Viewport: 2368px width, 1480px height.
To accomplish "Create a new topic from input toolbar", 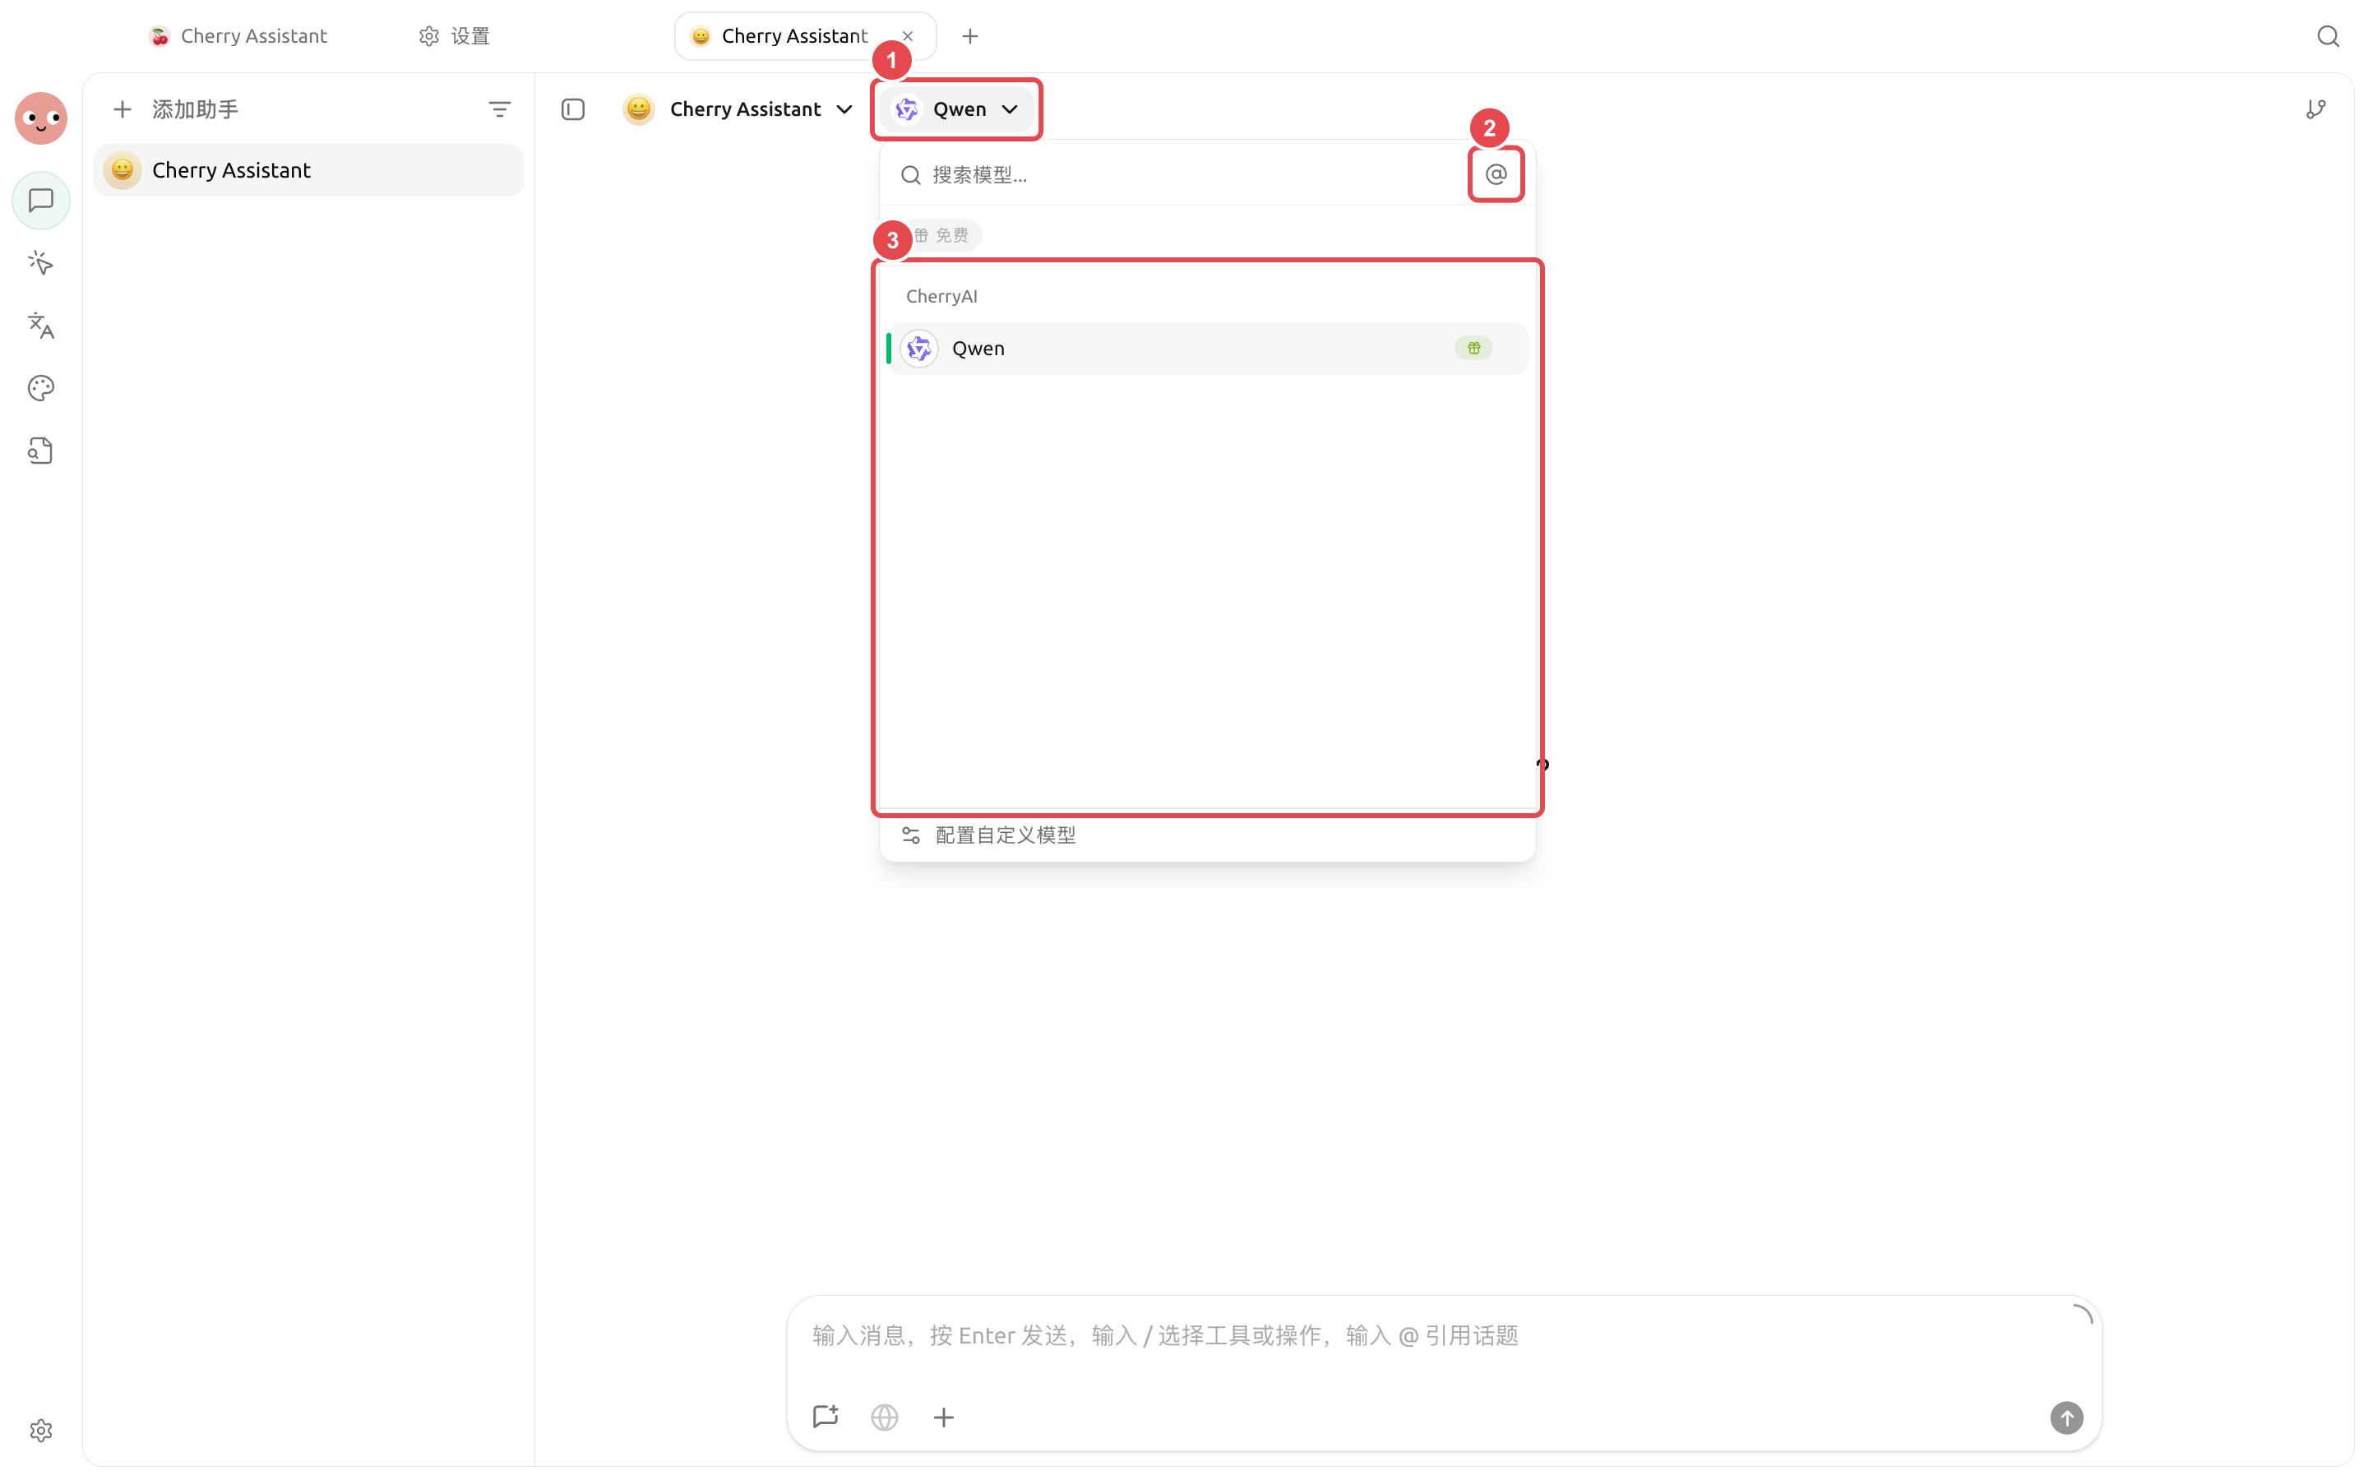I will coord(825,1417).
